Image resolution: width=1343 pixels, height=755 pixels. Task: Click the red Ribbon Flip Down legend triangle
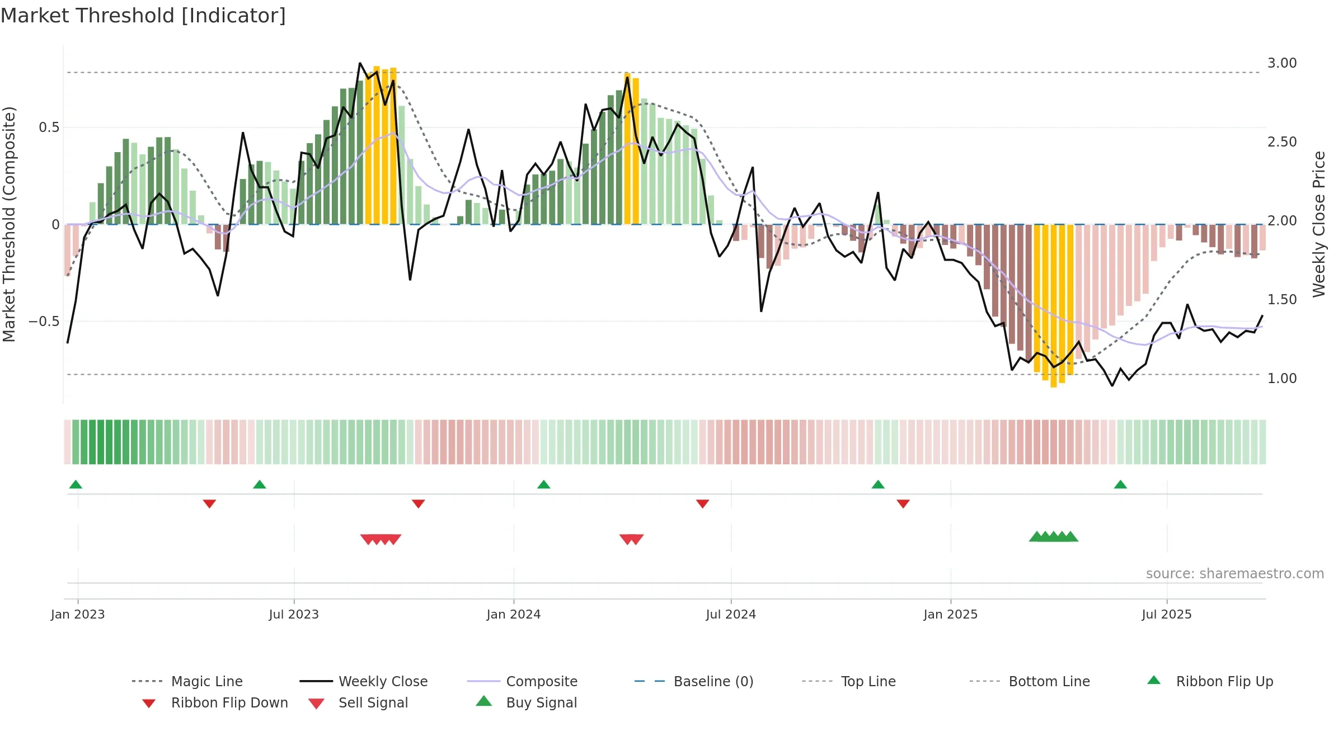[149, 704]
